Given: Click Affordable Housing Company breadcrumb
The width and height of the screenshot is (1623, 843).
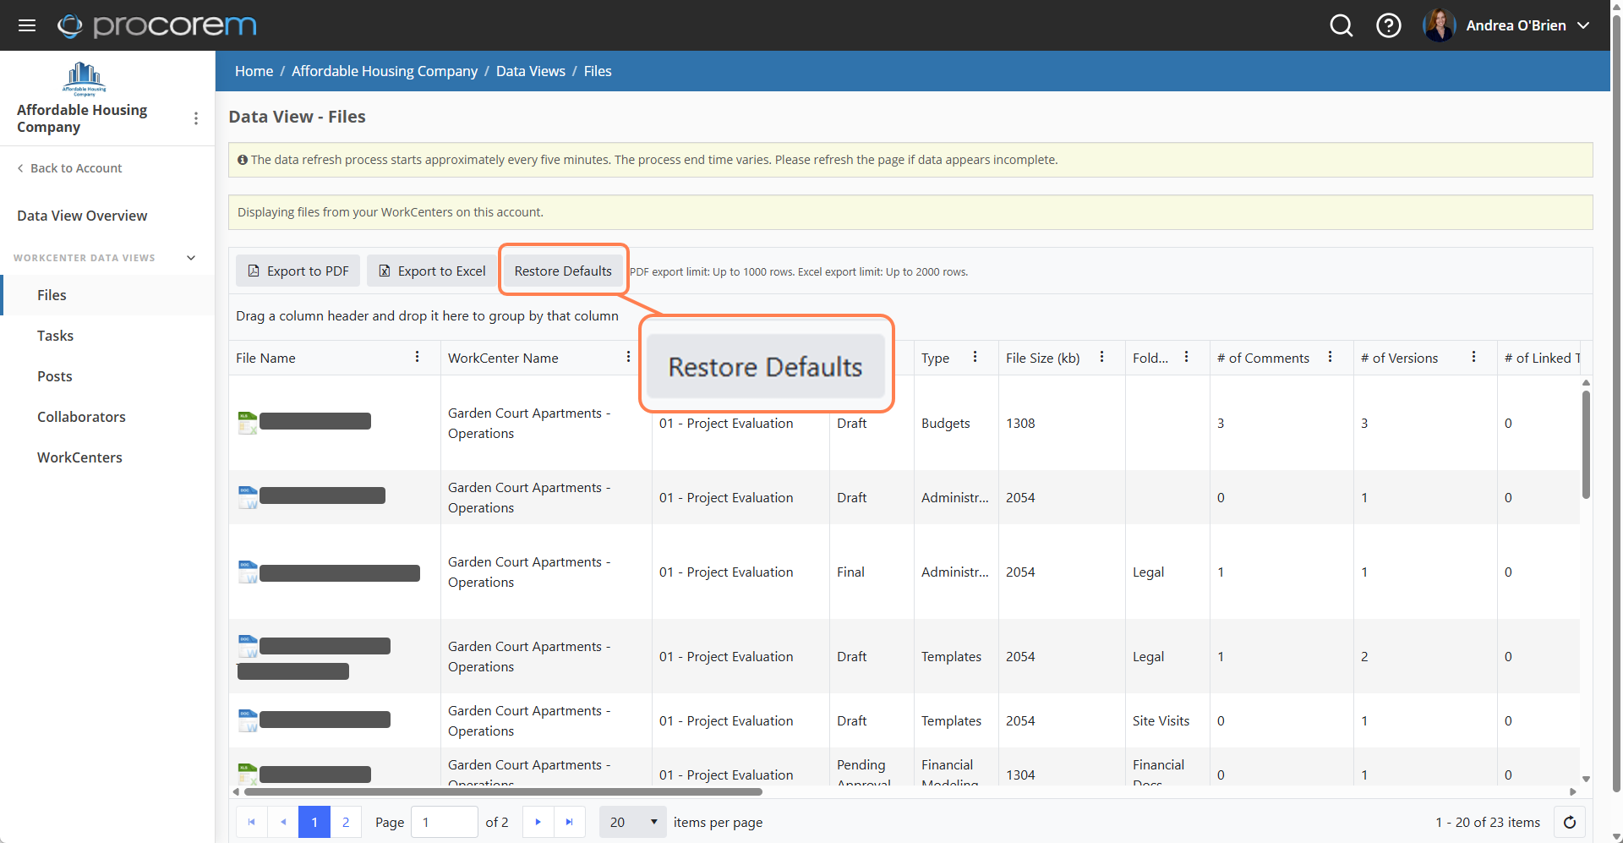Looking at the screenshot, I should click(385, 71).
